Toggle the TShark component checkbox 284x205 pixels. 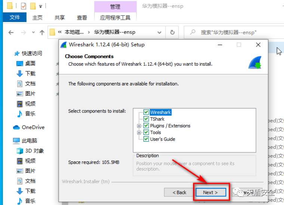(x=146, y=119)
